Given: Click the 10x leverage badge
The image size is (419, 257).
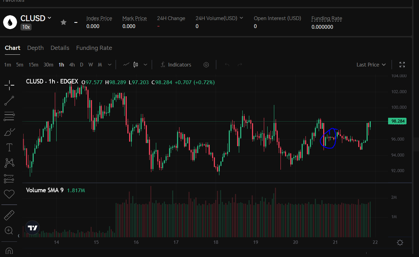Looking at the screenshot, I should pyautogui.click(x=26, y=27).
